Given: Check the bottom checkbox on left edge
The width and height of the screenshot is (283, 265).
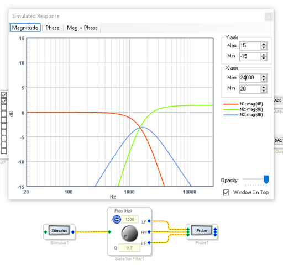Looking at the screenshot, I should pos(4,151).
